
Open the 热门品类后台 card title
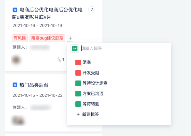[34, 85]
